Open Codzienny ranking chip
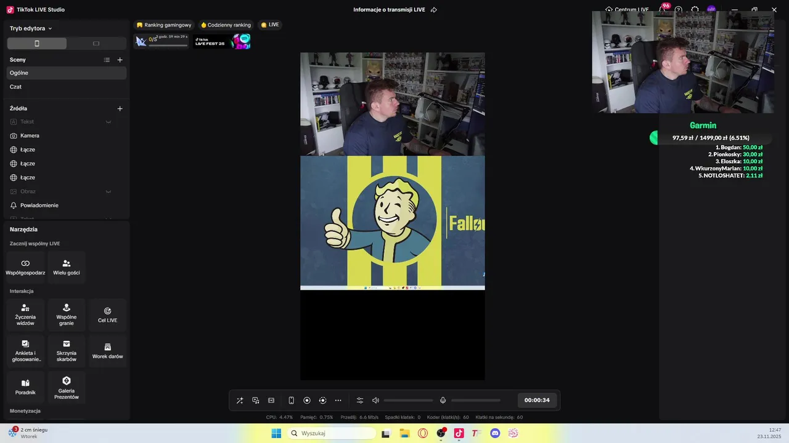Screen dimensions: 789x443 (x=226, y=25)
